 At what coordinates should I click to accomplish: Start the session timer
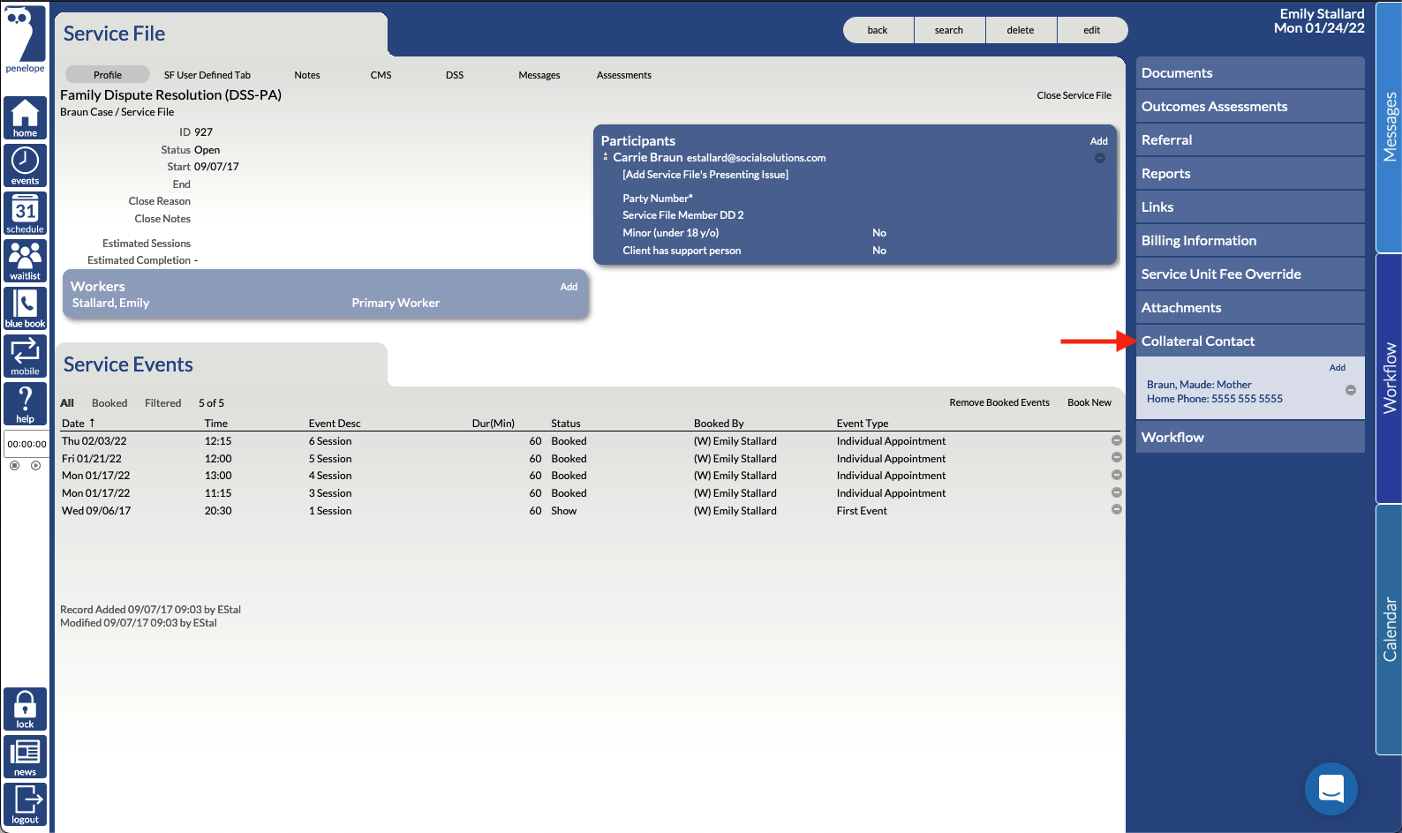tap(35, 465)
